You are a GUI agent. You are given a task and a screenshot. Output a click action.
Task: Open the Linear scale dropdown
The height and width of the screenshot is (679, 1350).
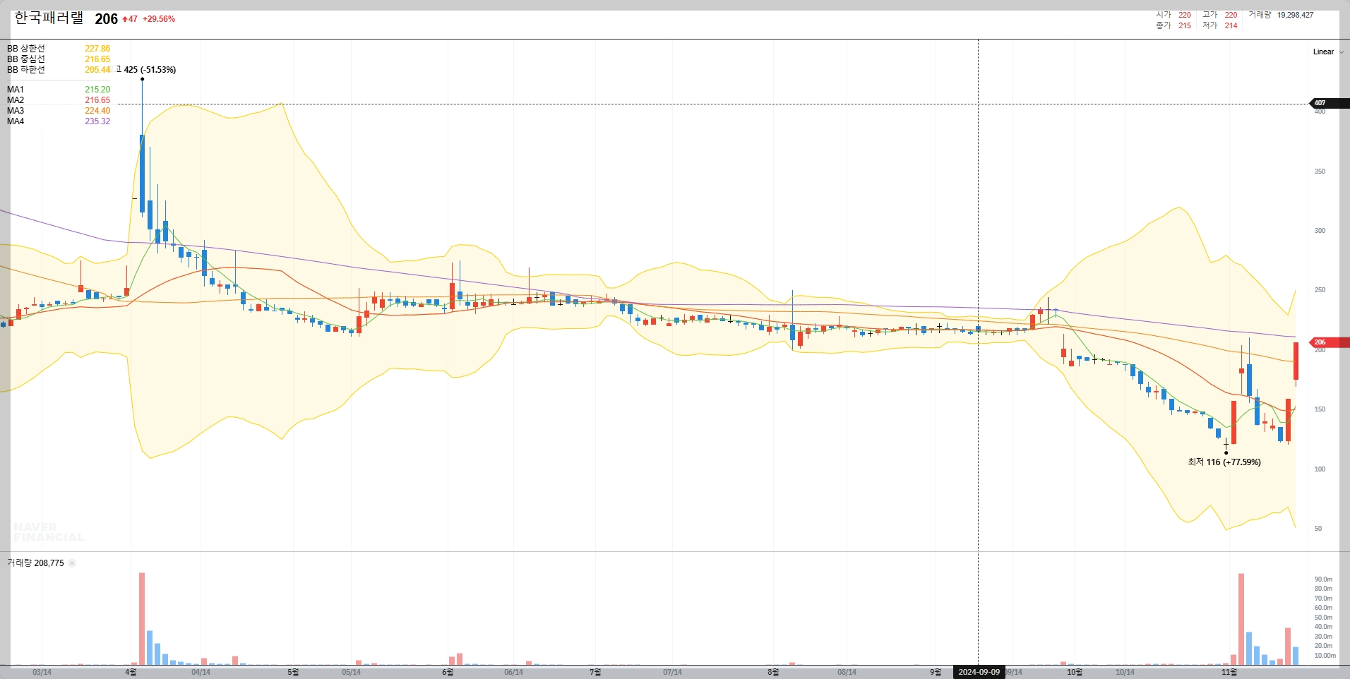tap(1327, 52)
